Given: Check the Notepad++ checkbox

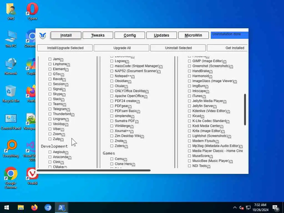Looking at the screenshot, I should coord(112,76).
